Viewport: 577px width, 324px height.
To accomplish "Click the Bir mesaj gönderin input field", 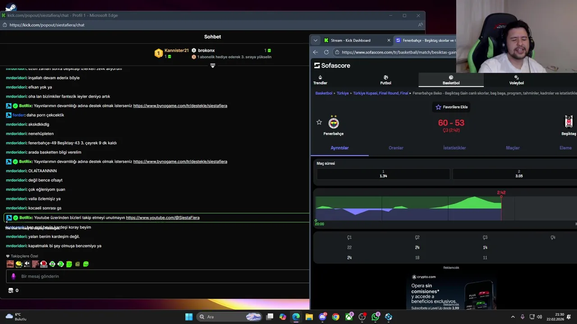I will [157, 276].
